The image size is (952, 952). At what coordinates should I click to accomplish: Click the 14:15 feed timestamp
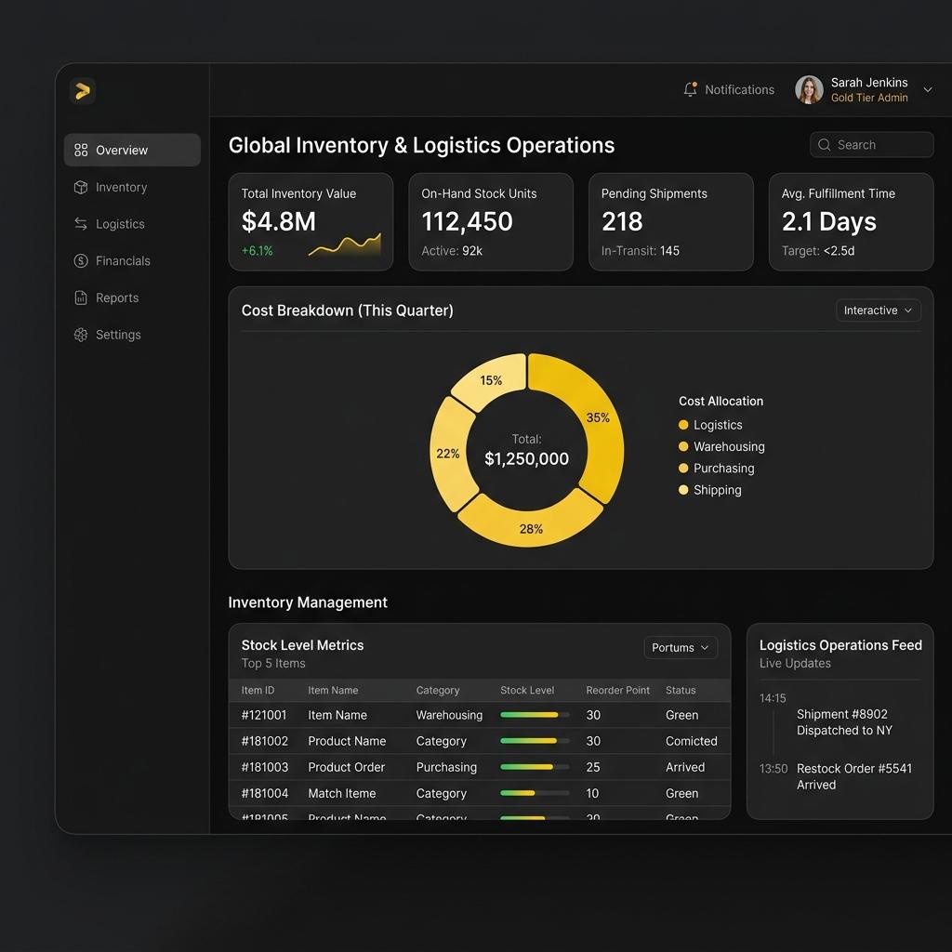pos(773,698)
